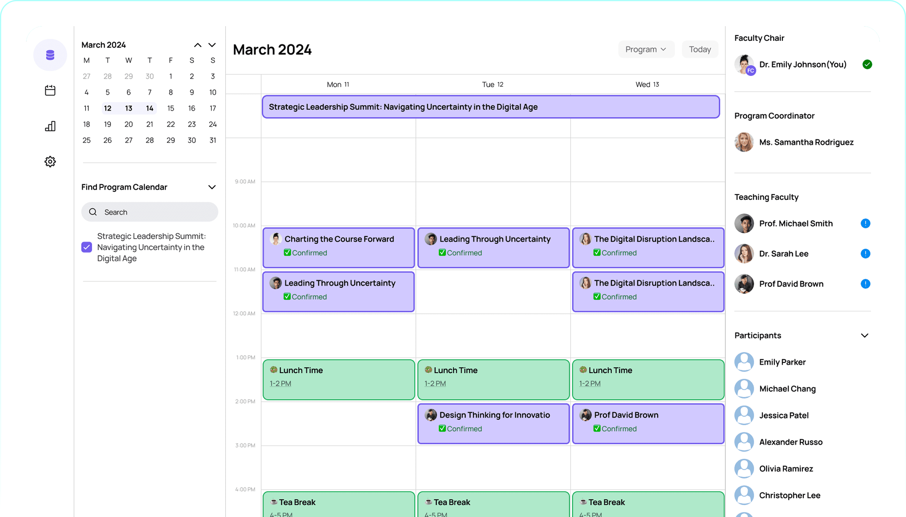Click the search magnifier icon
This screenshot has height=517, width=906.
pyautogui.click(x=93, y=212)
